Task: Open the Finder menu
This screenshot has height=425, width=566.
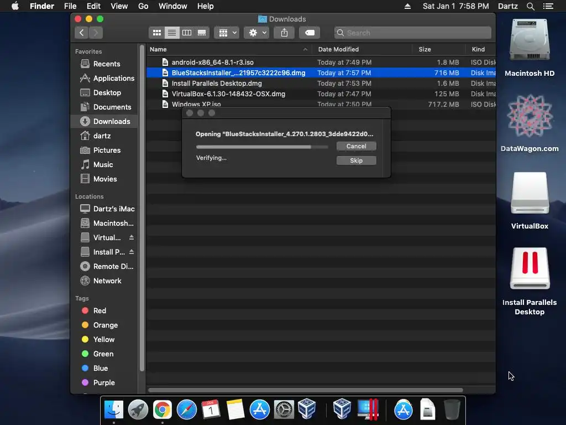Action: click(42, 6)
